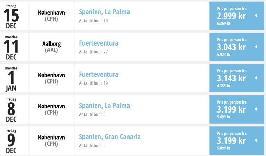
Task: Open Fuerteventura link departing 1 Jan
Action: tap(98, 74)
